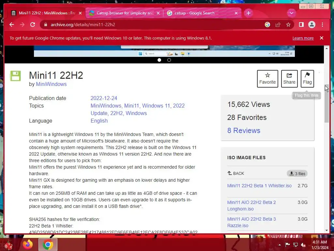
Task: Close the catsxp Google Search tab
Action: (x=236, y=13)
